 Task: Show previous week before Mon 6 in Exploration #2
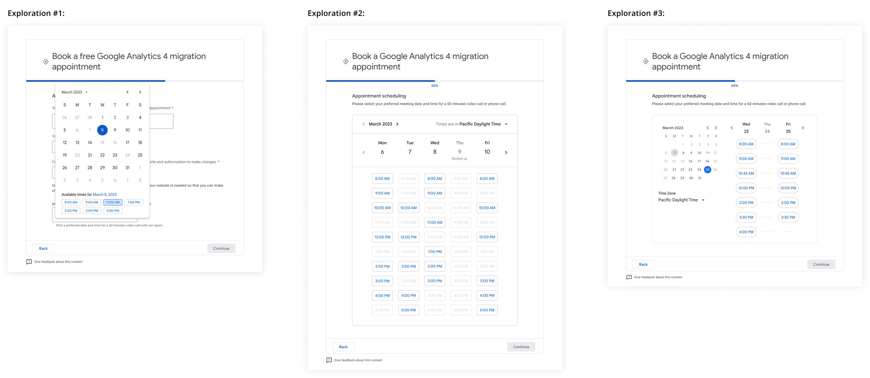point(364,152)
